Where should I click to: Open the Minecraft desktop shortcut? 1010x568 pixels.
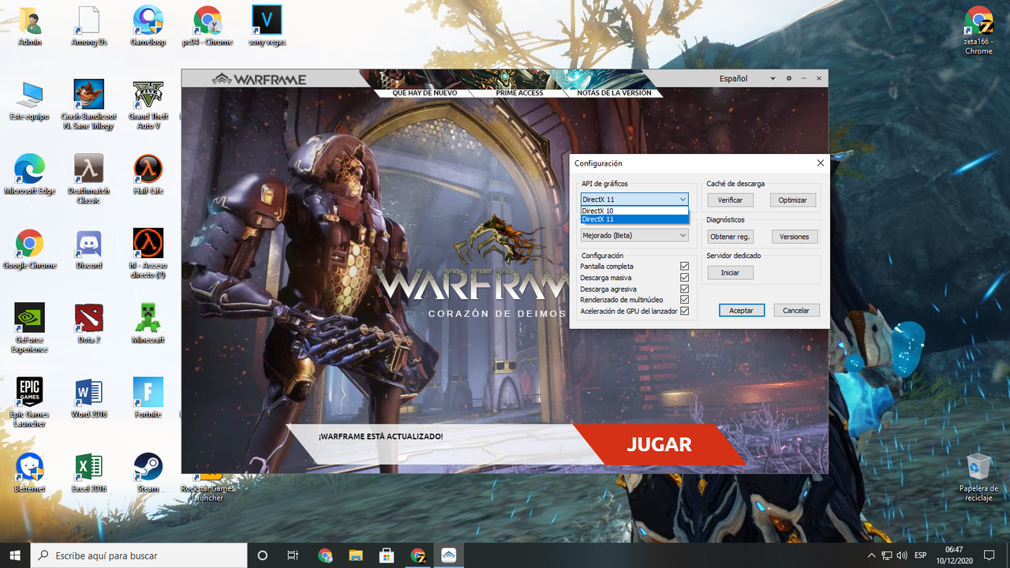click(148, 324)
